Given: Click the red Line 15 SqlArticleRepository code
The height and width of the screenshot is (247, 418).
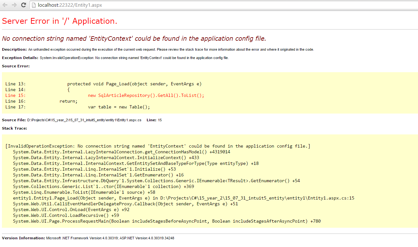Looking at the screenshot, I should [105, 96].
